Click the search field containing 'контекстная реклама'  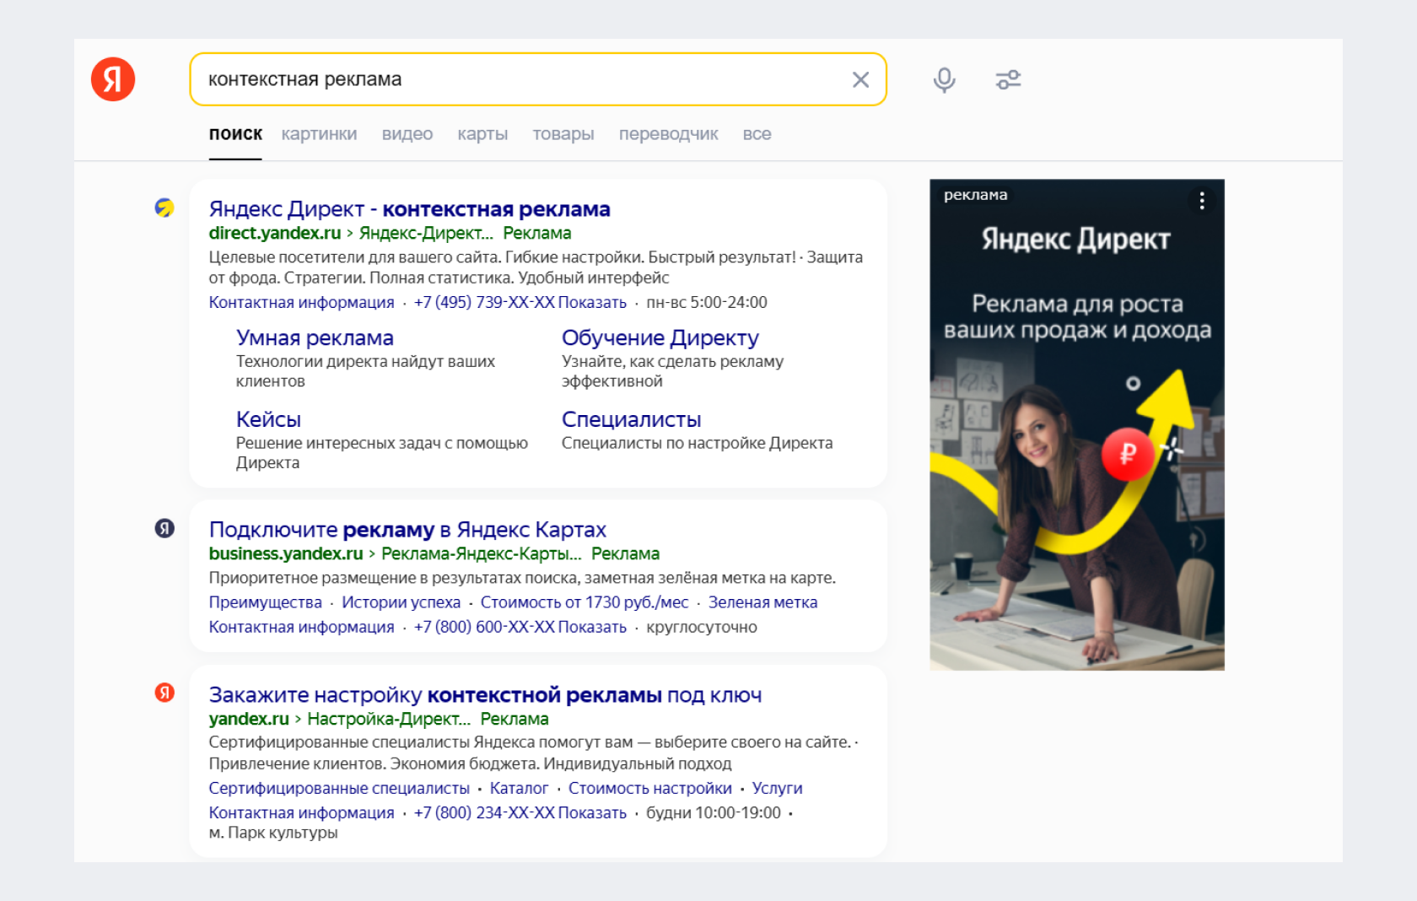pos(537,79)
